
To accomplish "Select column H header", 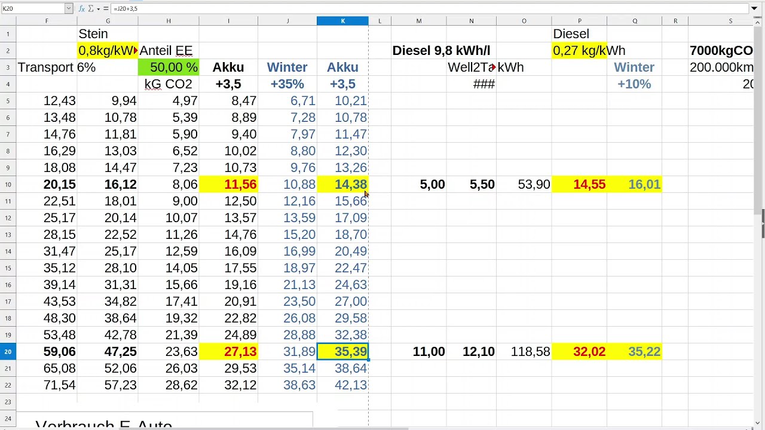I will click(169, 21).
